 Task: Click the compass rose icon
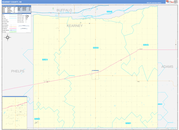(x=8, y=37)
